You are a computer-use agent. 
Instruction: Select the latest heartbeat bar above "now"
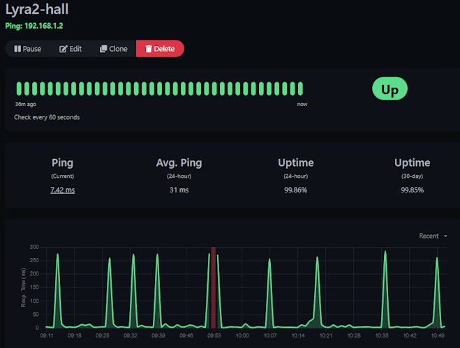pos(301,89)
